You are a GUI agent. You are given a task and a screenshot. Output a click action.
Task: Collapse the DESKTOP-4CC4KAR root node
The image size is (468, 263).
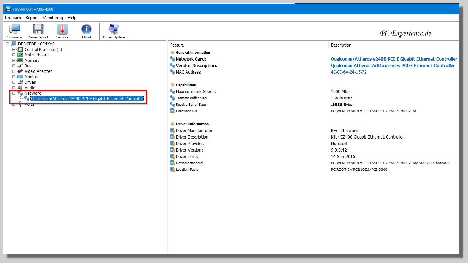coord(8,44)
